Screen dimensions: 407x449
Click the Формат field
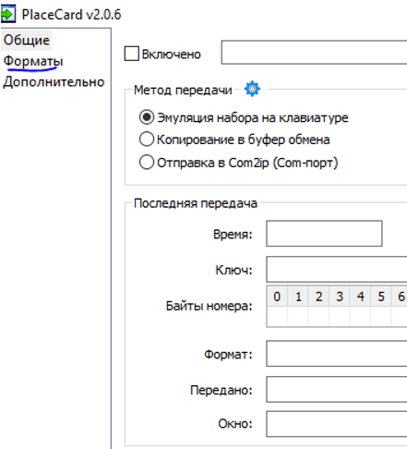click(x=337, y=354)
